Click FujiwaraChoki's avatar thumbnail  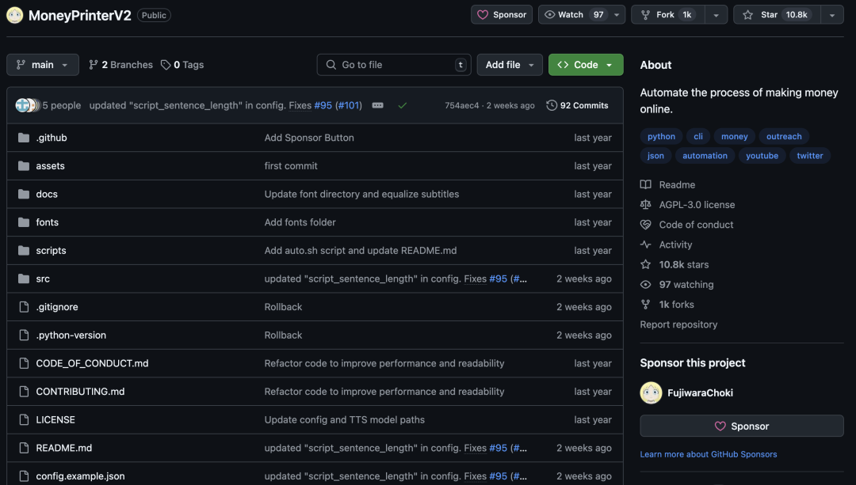651,392
